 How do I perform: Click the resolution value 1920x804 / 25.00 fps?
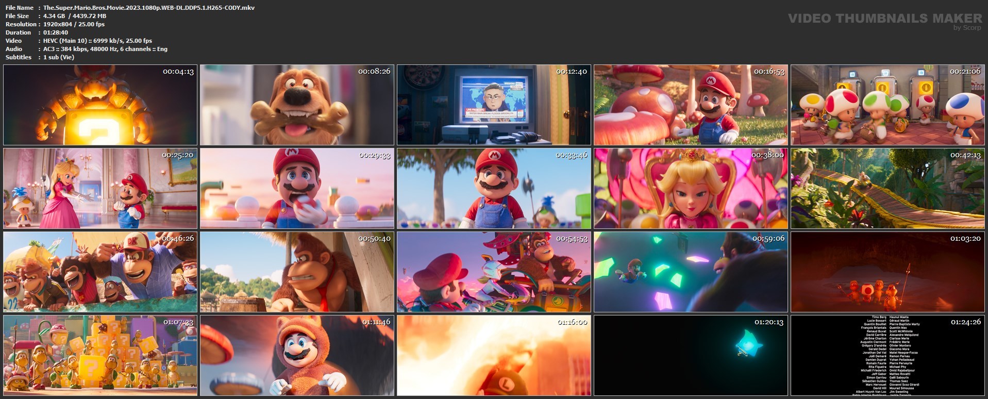point(74,24)
